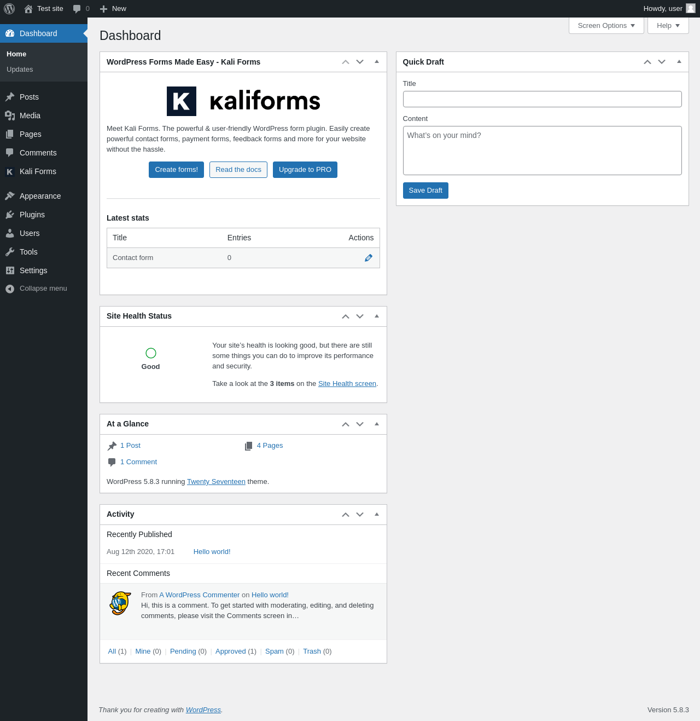Click the Appearance paintbrush icon

coord(10,196)
